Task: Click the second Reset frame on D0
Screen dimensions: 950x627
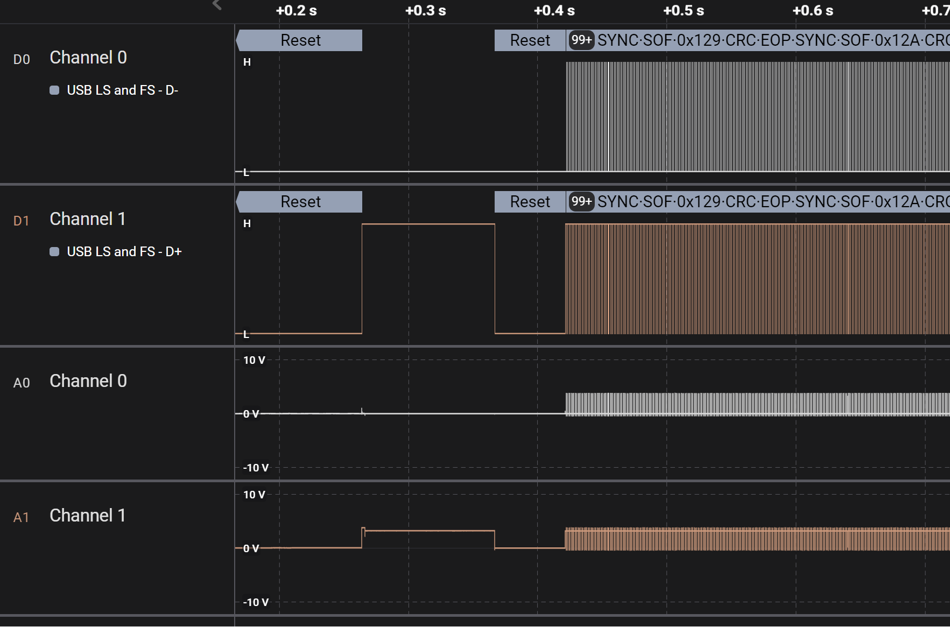Action: (530, 40)
